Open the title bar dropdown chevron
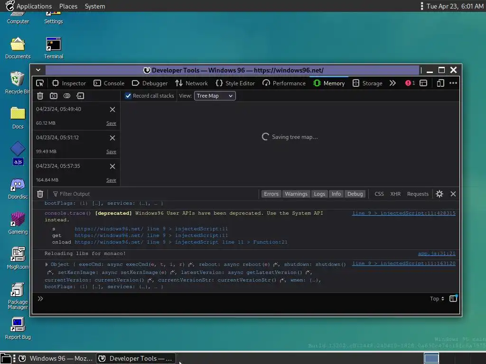The height and width of the screenshot is (364, 486). [38, 70]
